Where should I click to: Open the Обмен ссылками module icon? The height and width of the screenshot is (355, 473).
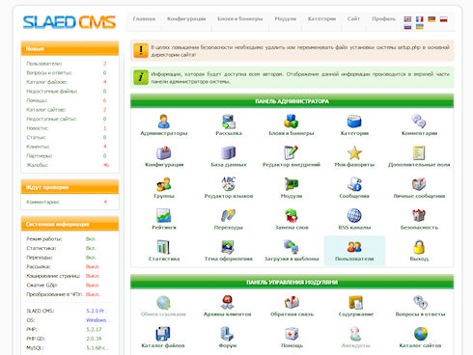click(163, 302)
